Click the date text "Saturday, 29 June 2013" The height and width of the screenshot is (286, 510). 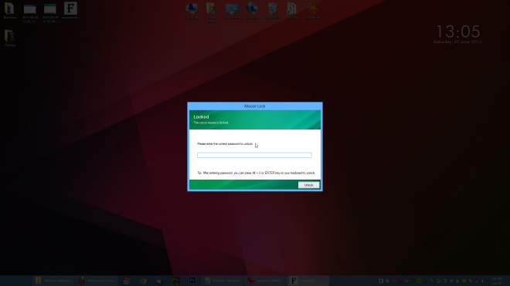[457, 42]
